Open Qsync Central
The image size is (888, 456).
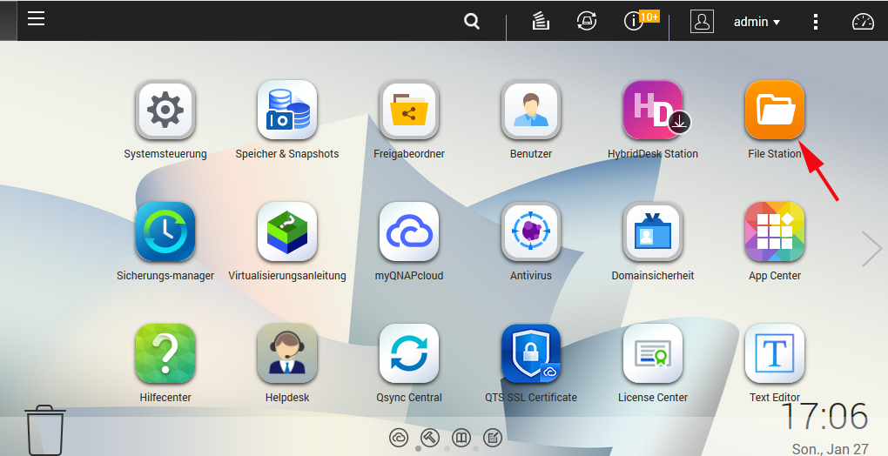409,353
